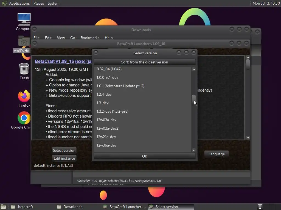Image resolution: width=281 pixels, height=210 pixels.
Task: Select version 1.0.0-rc1-dev
Action: (x=143, y=77)
